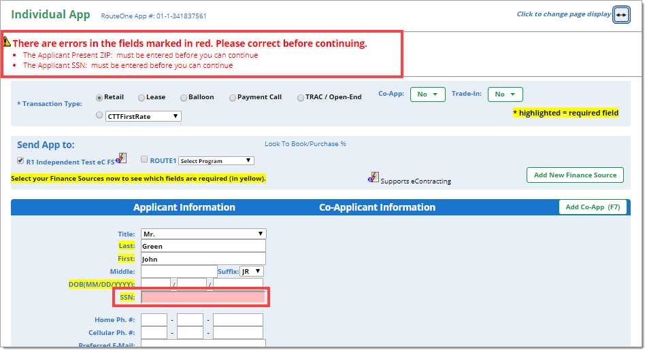Select the Lease radio button

click(142, 98)
